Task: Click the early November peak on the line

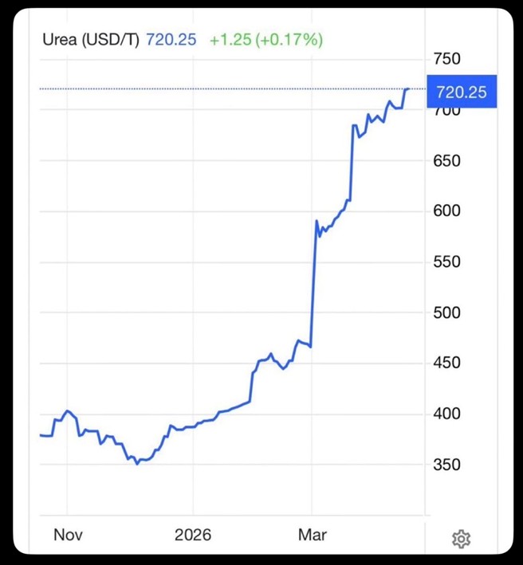Action: [67, 411]
